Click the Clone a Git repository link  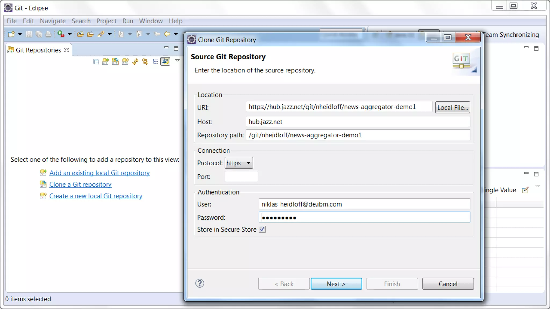[x=80, y=185]
